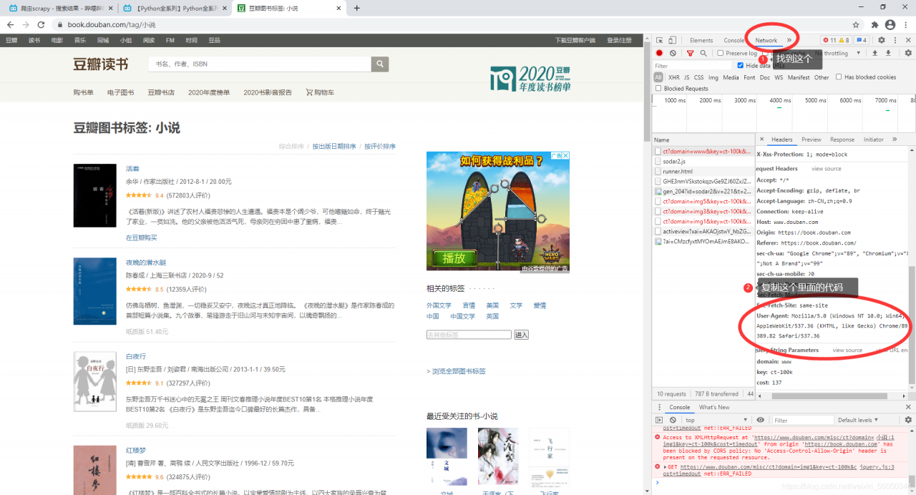Switch to Console panel tab
Image resolution: width=916 pixels, height=495 pixels.
734,40
